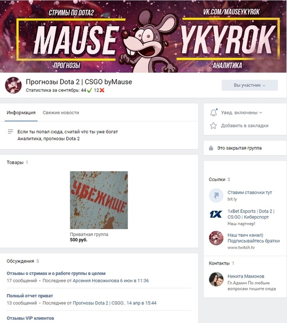Open the Twitch channel mouse avatar
The image size is (287, 323).
(x=216, y=238)
